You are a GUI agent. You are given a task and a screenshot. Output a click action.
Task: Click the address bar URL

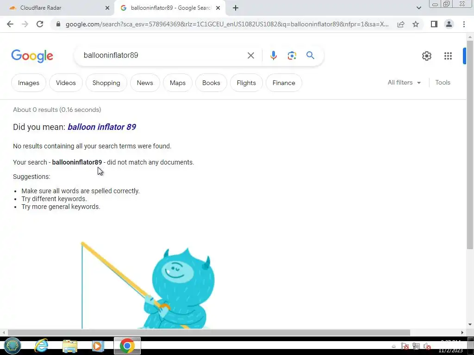[x=227, y=24]
